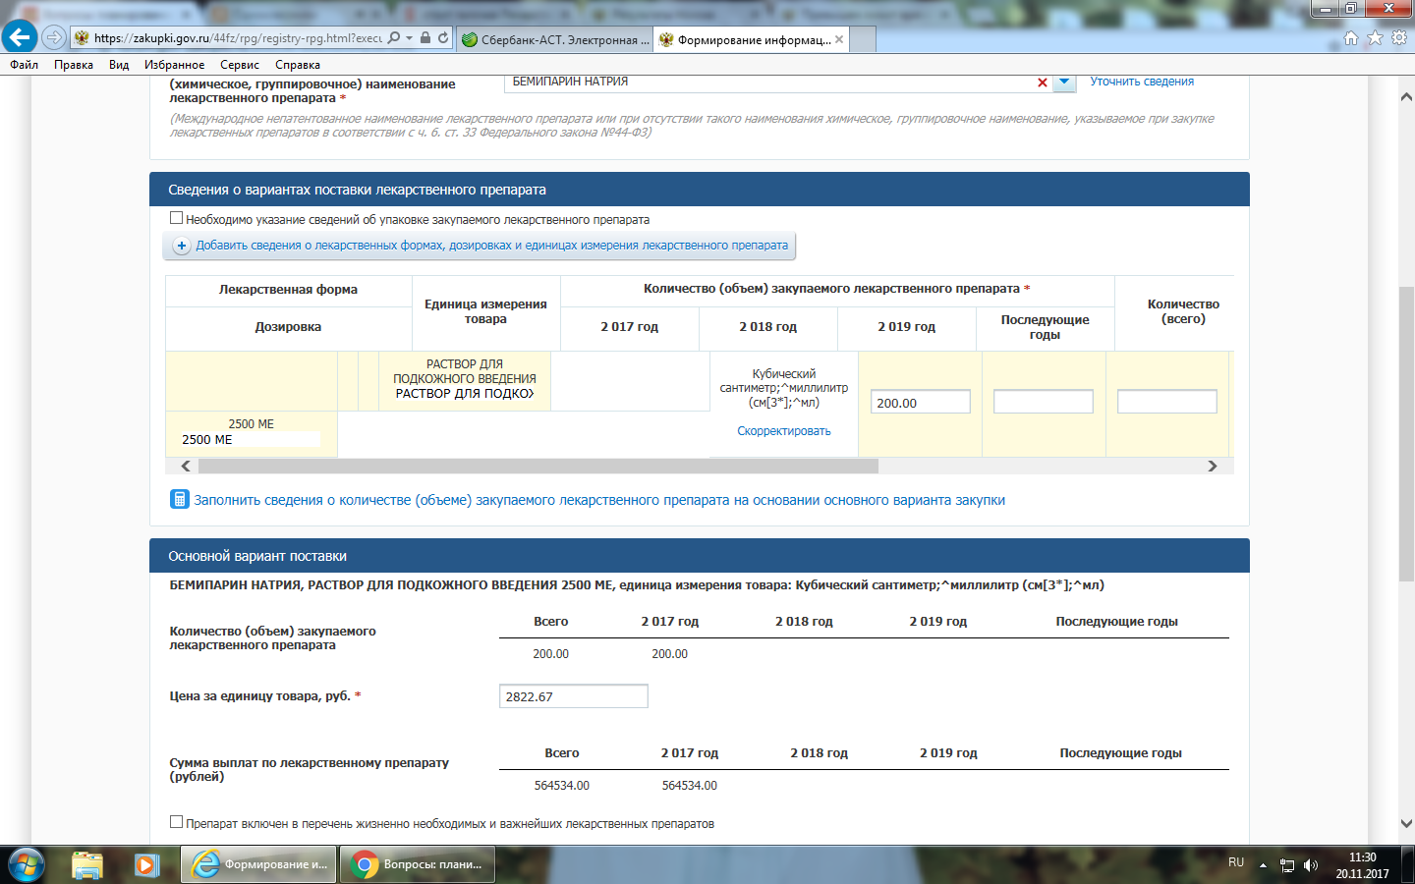Switch to the Сбербанк-АСТ tab
The height and width of the screenshot is (884, 1415).
[555, 39]
